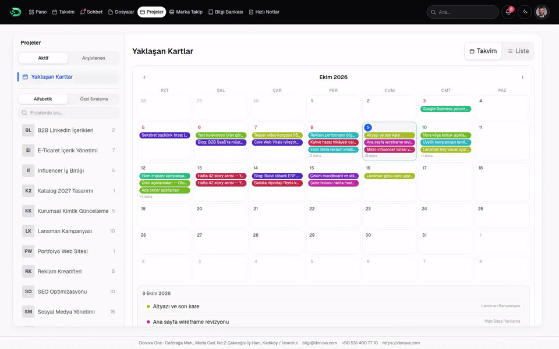
Task: Open the https://doruva.com footer link
Action: click(x=401, y=343)
